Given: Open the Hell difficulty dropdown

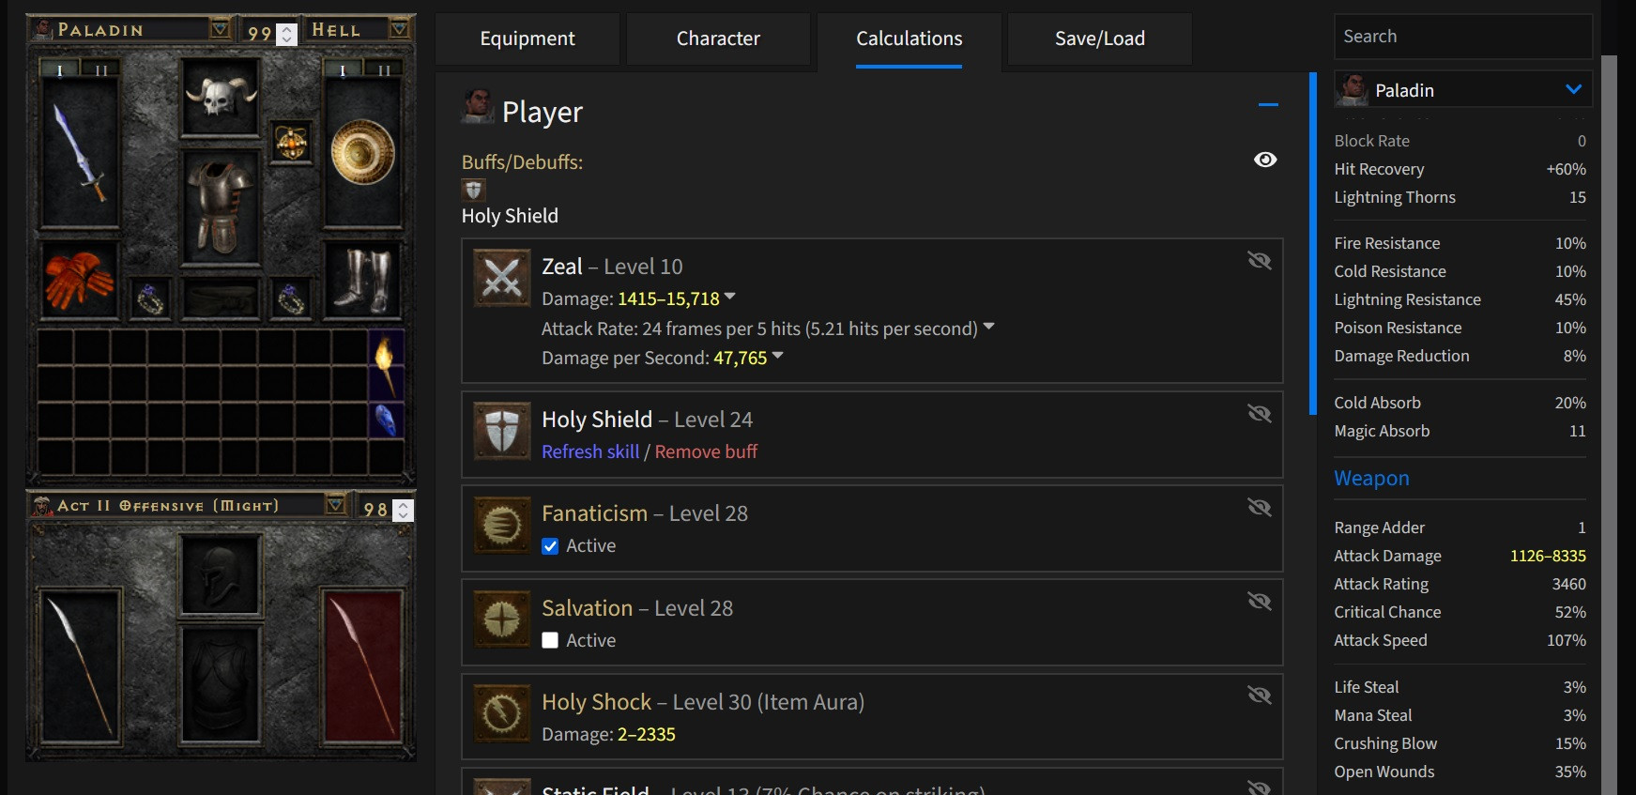Looking at the screenshot, I should (x=399, y=30).
